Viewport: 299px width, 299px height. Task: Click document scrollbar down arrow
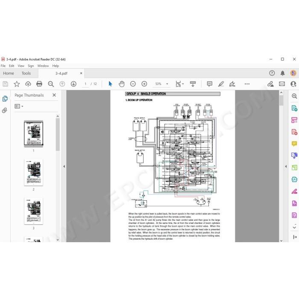pyautogui.click(x=281, y=240)
